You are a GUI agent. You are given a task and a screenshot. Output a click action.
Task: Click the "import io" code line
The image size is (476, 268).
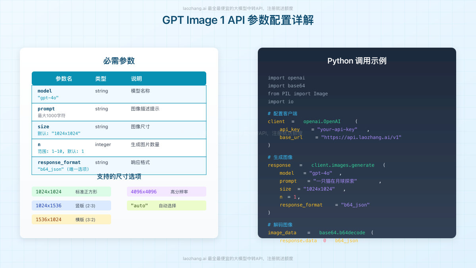tap(281, 102)
